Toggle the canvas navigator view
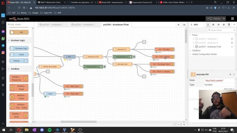 174,125
